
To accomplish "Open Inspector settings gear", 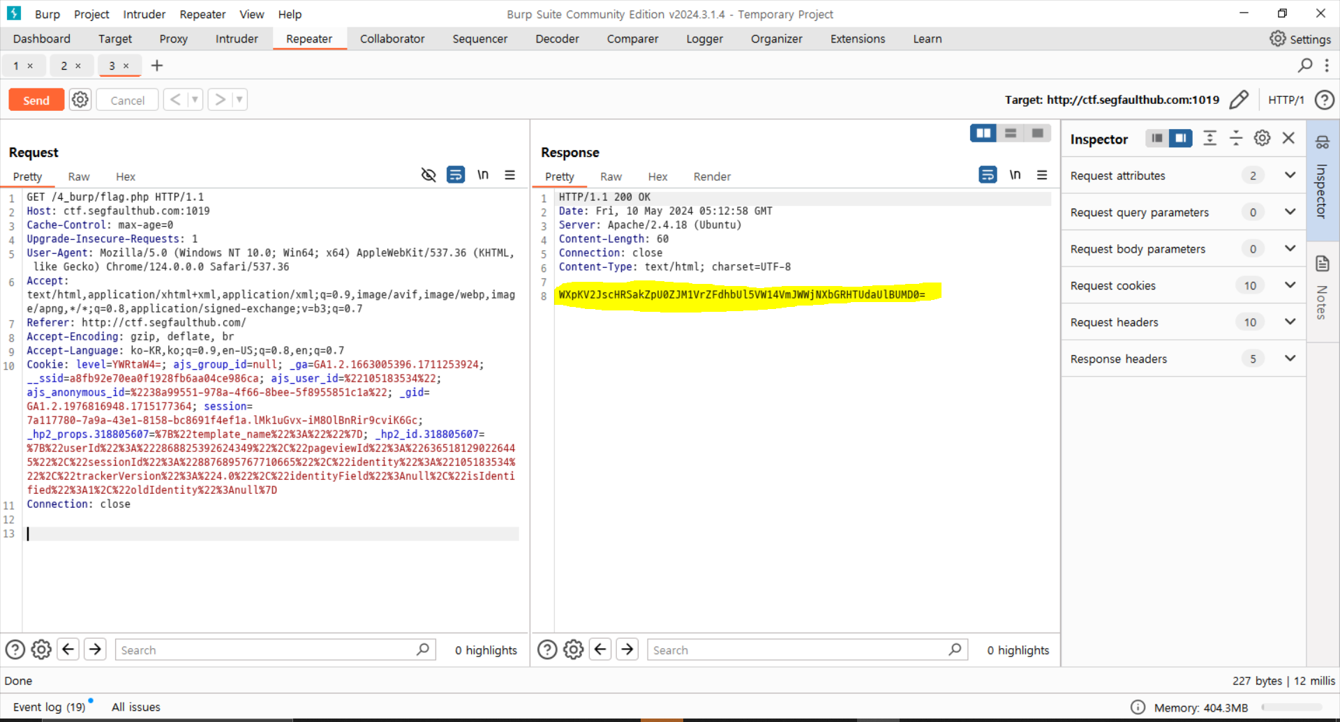I will pos(1262,138).
